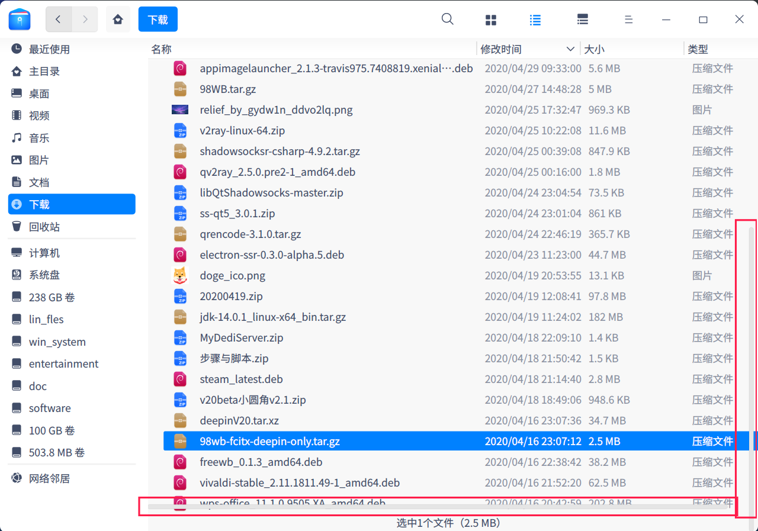Switch to icon grid view
Screen dimensions: 758x531
coord(491,20)
